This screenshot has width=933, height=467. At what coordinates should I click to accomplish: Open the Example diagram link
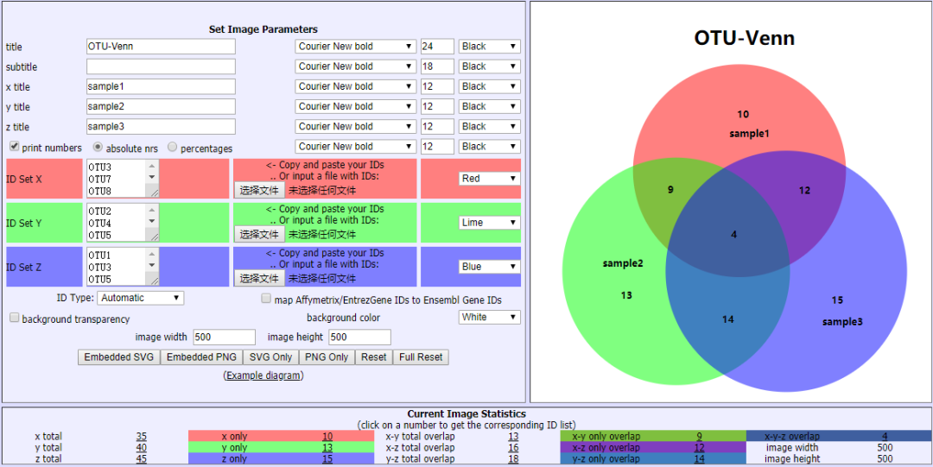click(x=263, y=375)
